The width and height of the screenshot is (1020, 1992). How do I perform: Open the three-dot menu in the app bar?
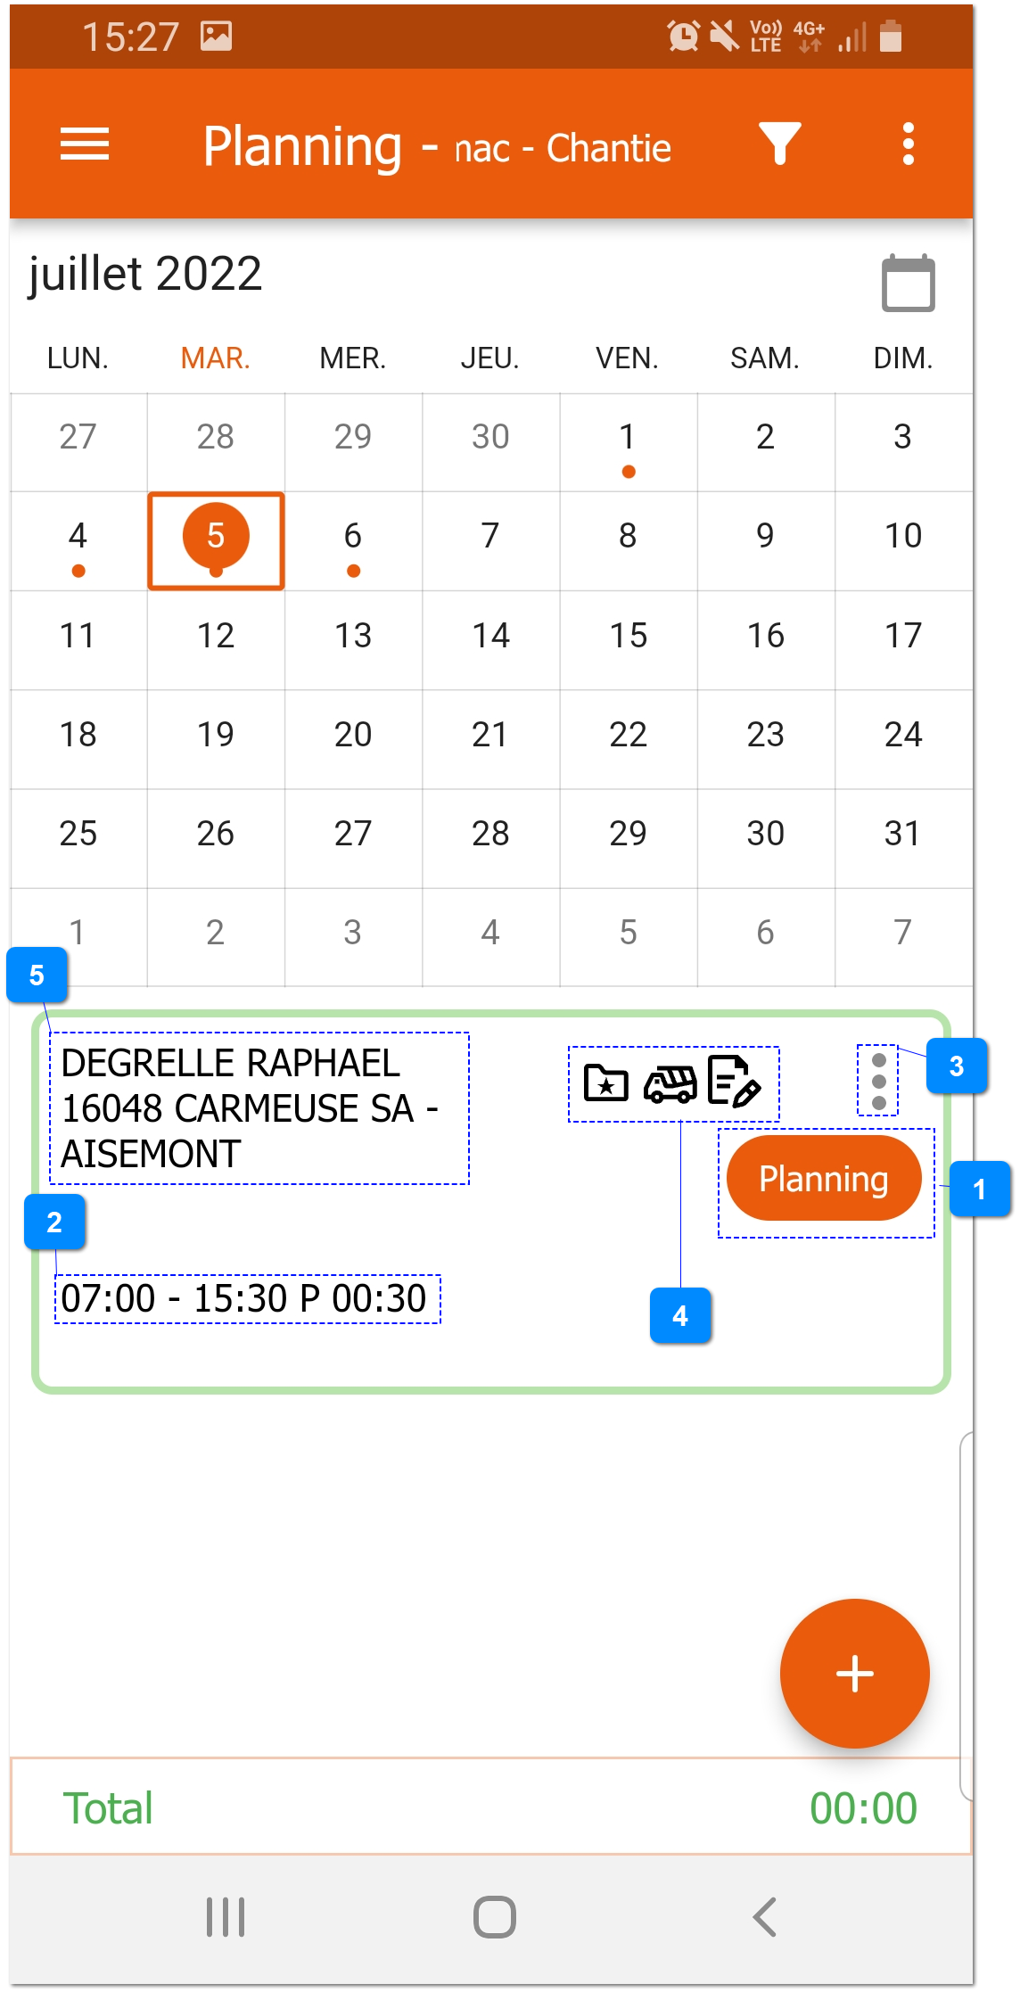908,146
